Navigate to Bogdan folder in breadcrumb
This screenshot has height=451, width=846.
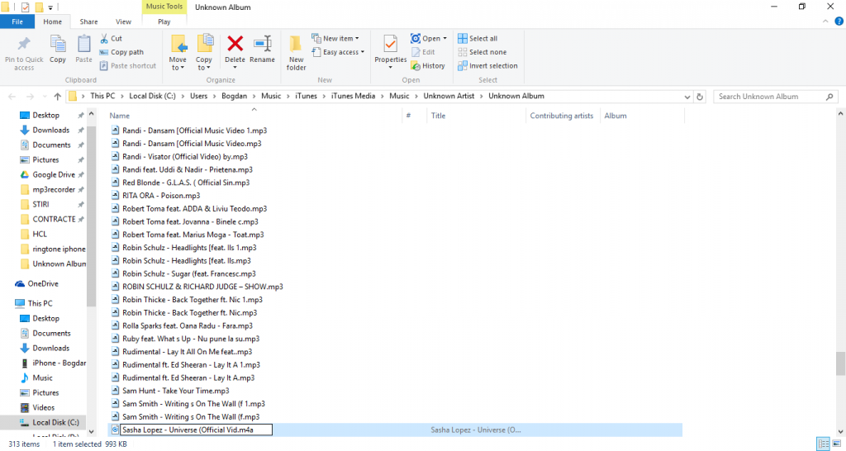(234, 96)
